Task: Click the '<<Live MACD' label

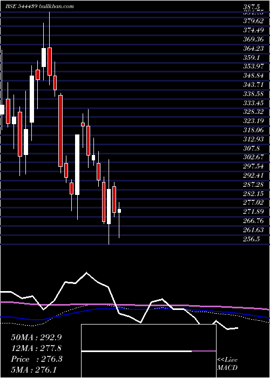Action: point(227,364)
